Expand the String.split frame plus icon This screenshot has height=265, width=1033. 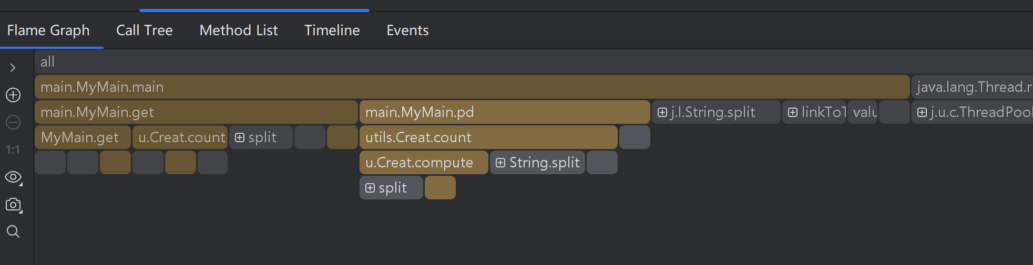[500, 163]
